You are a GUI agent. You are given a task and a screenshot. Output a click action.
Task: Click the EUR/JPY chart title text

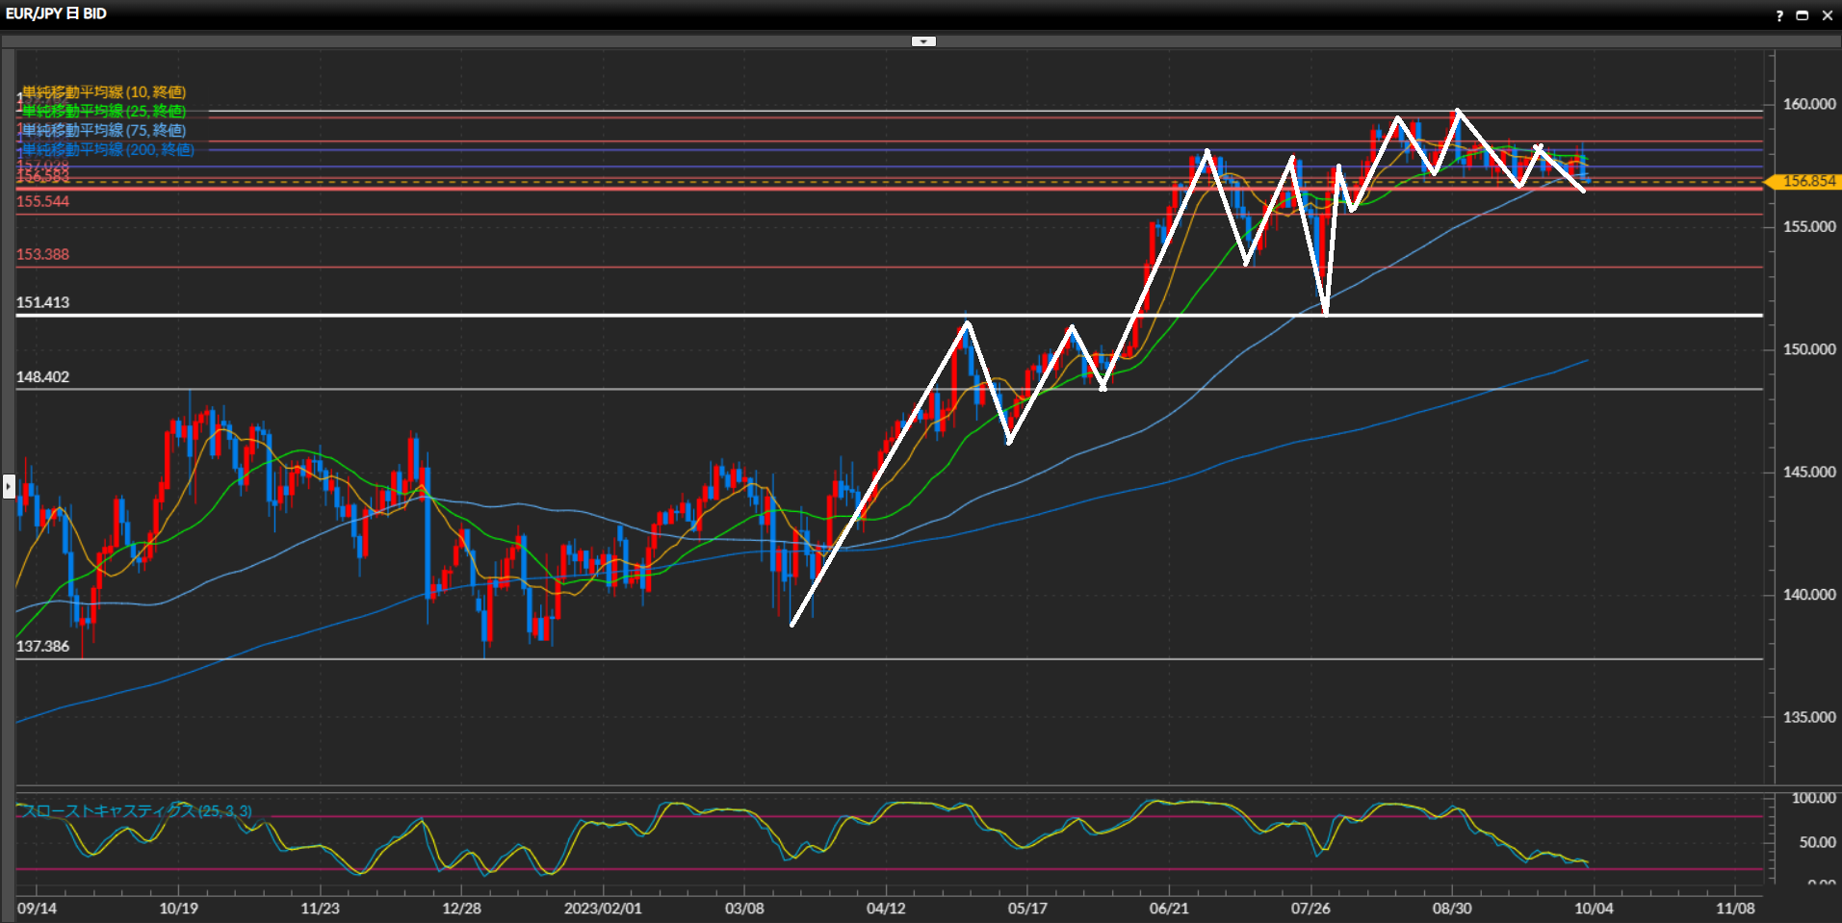56,14
